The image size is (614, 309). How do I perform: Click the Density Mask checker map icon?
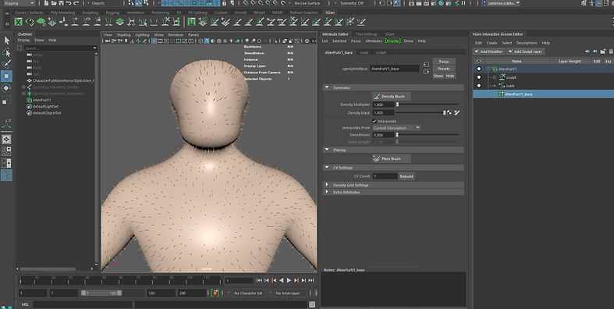[x=449, y=113]
